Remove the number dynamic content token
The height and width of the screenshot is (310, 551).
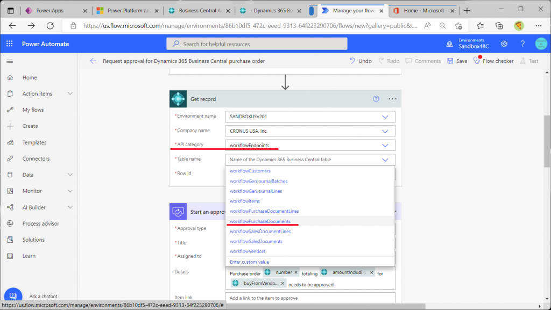tap(296, 272)
